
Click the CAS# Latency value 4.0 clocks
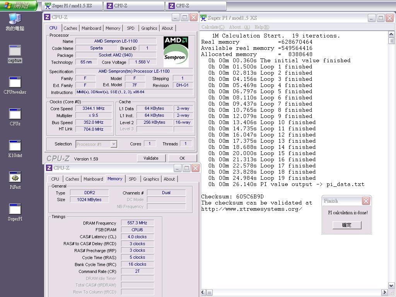(x=137, y=237)
